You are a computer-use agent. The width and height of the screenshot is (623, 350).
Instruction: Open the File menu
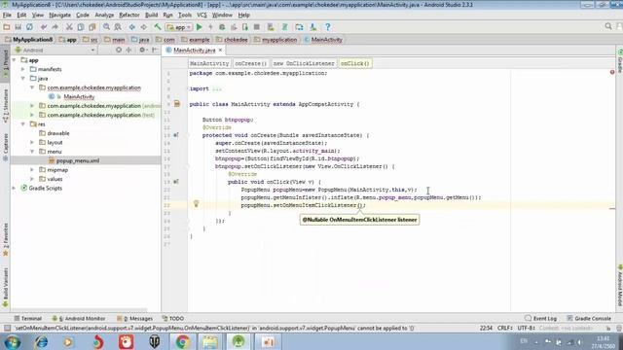pyautogui.click(x=7, y=16)
